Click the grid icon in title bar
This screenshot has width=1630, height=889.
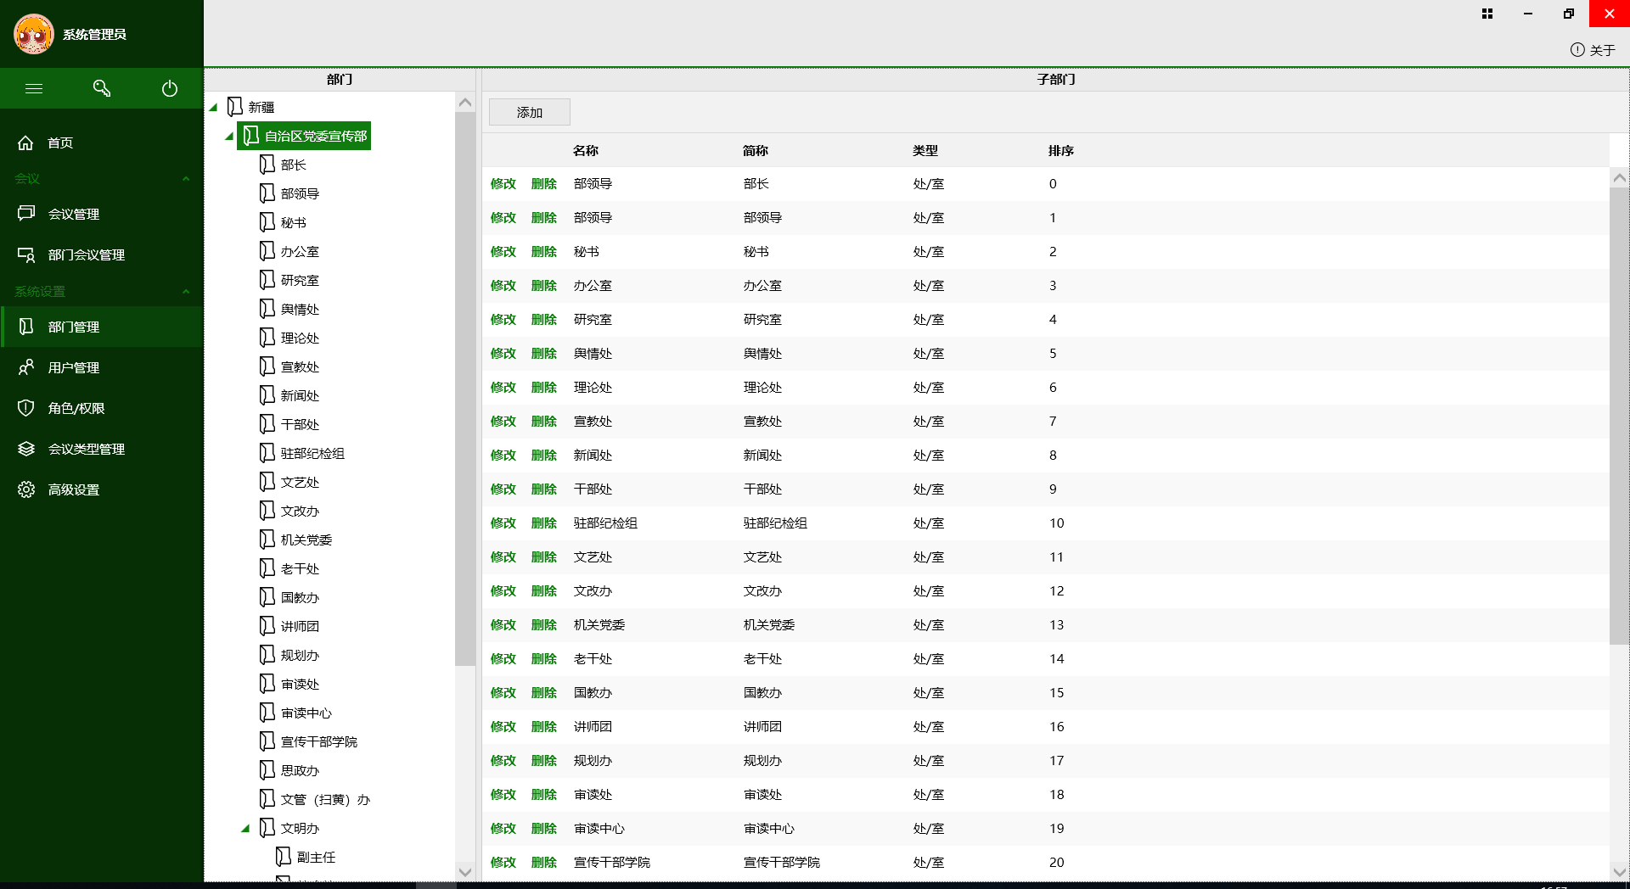(x=1487, y=14)
